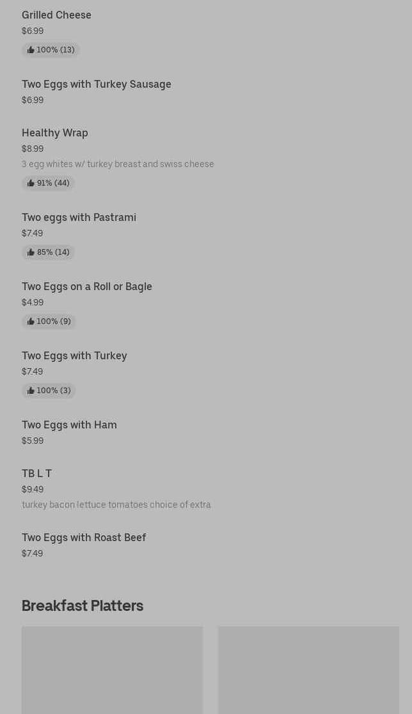Screen dimensions: 412x714
Task: Click the Breakfast Platters section heading
Action: coord(83,606)
